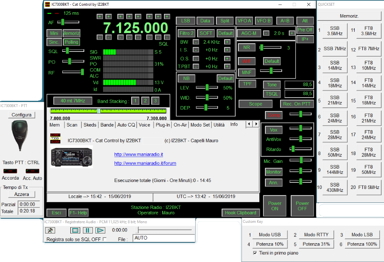Open the Auto CQ tab
The height and width of the screenshot is (262, 384).
[126, 125]
